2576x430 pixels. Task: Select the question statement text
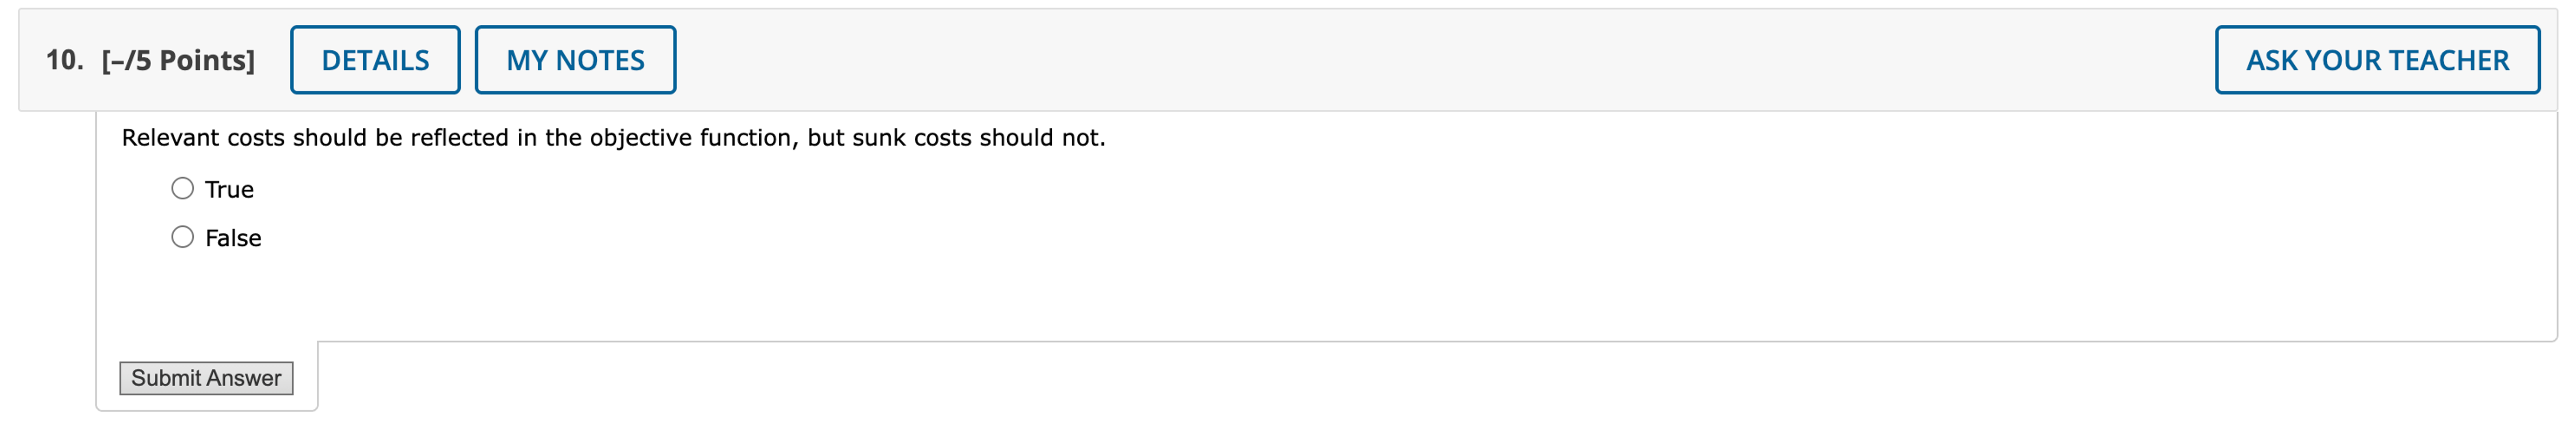612,137
